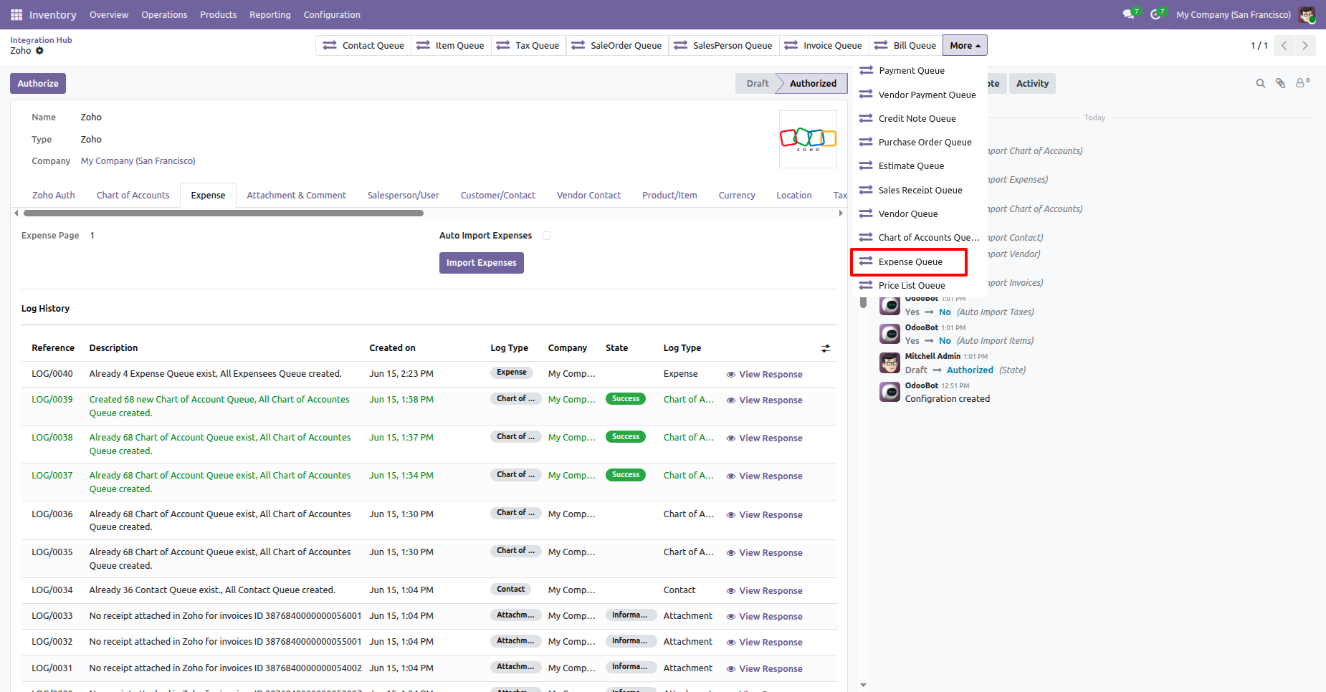This screenshot has width=1326, height=692.
Task: Open the Products menu
Action: click(x=219, y=14)
